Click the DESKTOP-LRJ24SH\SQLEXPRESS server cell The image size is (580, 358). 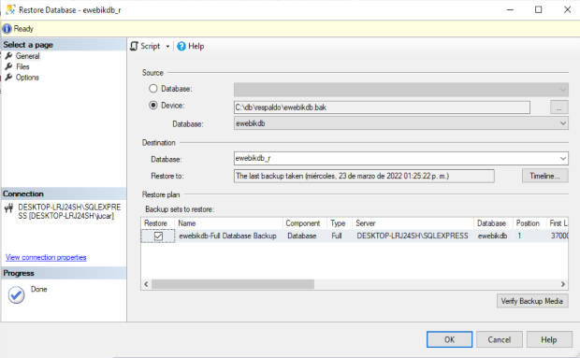(x=413, y=236)
